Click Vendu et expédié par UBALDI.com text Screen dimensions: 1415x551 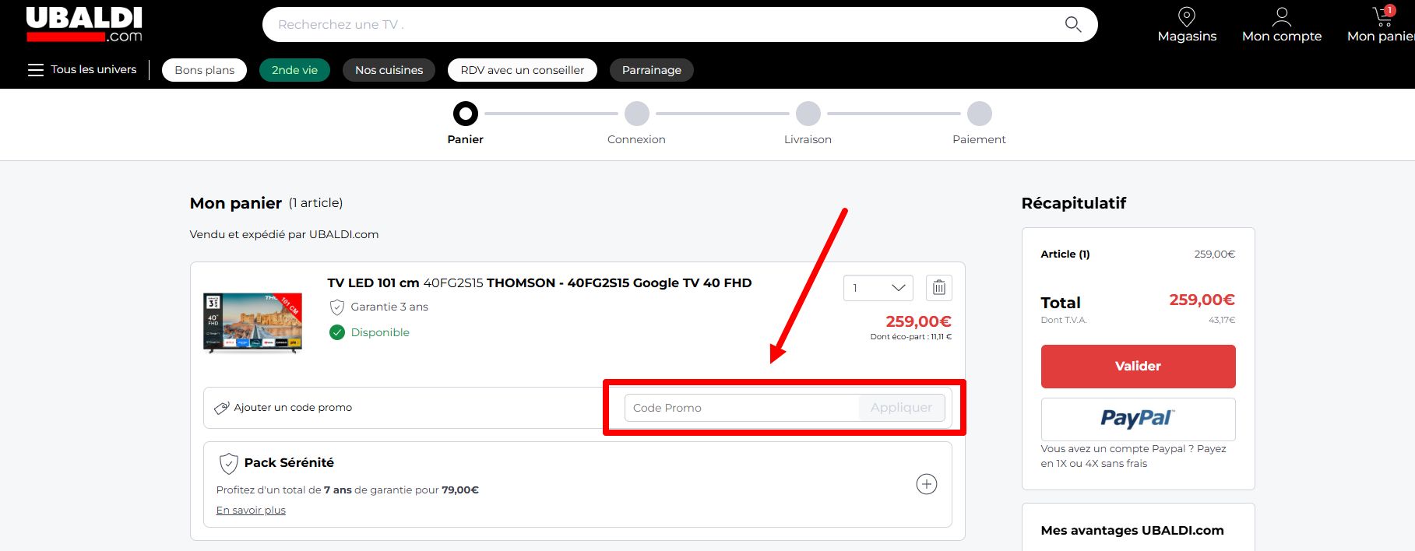click(284, 234)
